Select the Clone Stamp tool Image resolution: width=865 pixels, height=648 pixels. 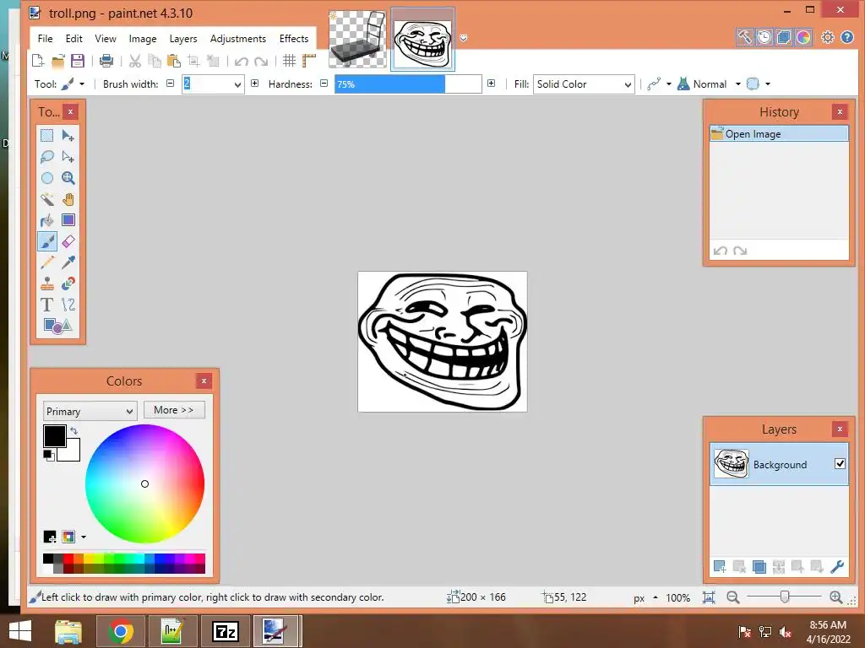pos(47,283)
